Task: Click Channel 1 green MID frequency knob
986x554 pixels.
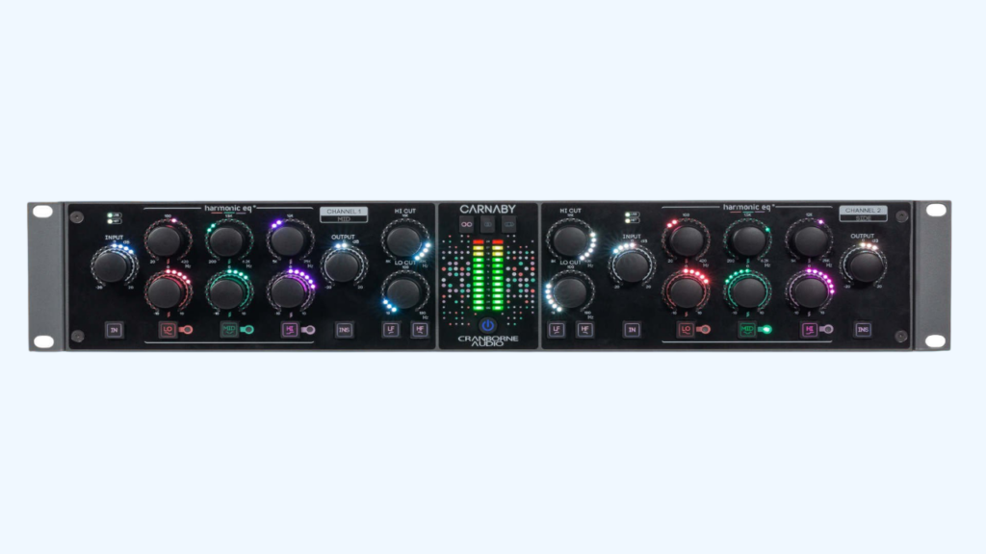Action: point(227,239)
